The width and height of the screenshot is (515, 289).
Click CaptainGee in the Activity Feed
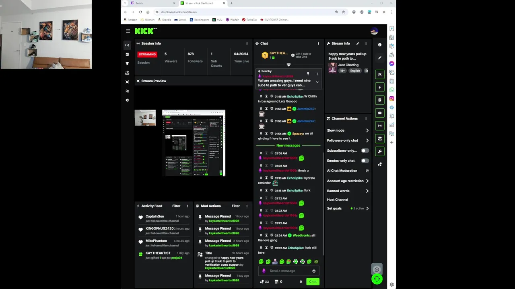point(154,216)
